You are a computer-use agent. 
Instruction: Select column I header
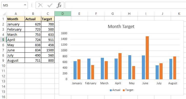pos(146,14)
